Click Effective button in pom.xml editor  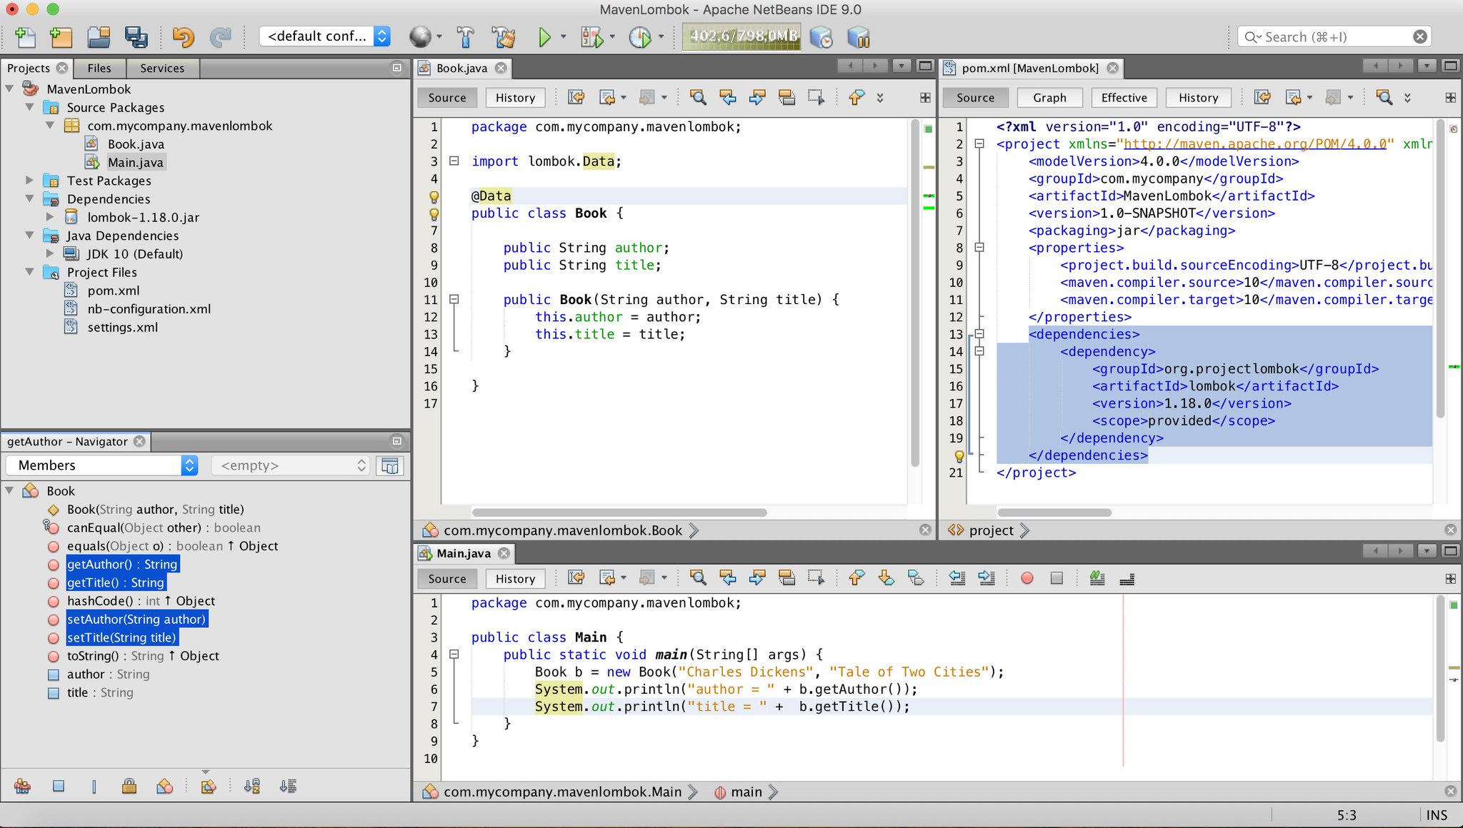(x=1124, y=98)
